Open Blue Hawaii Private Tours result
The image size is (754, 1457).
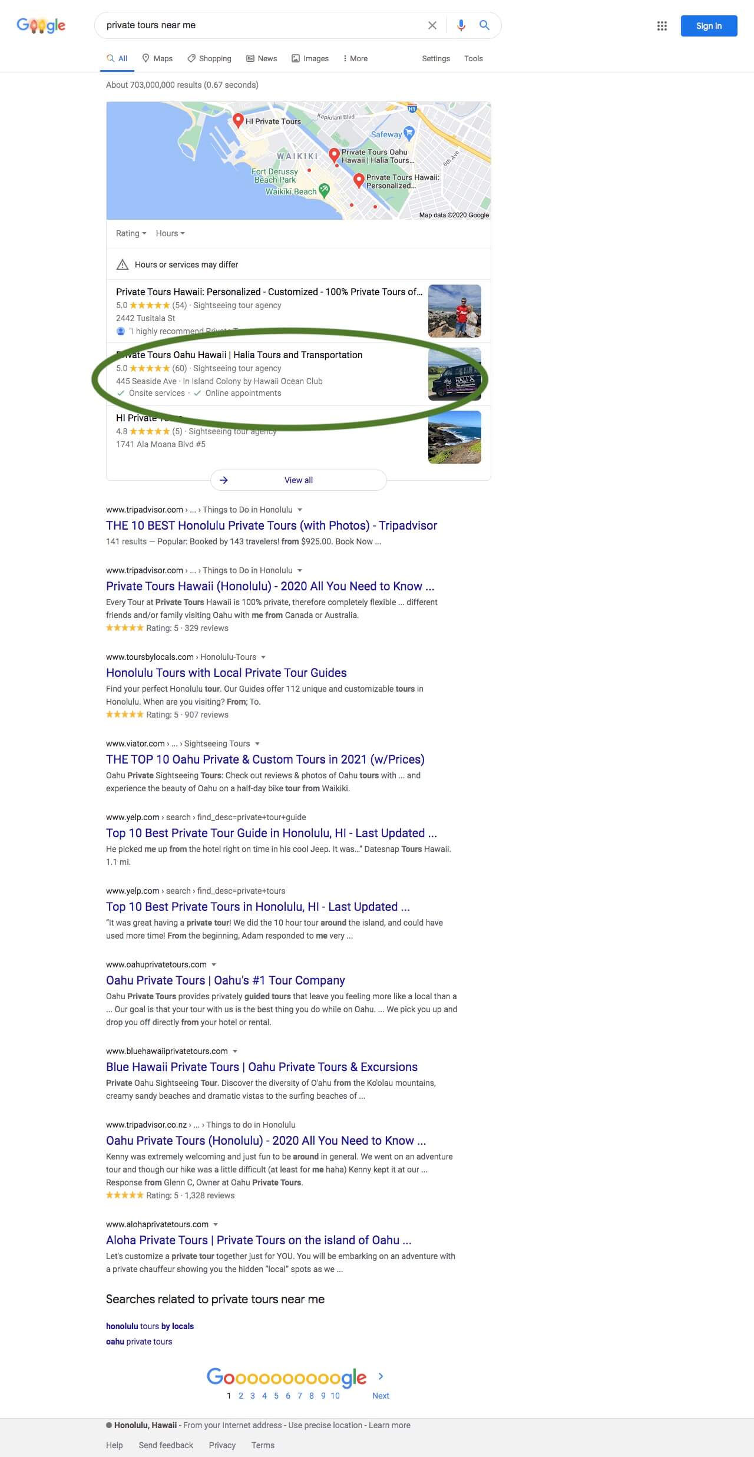tap(262, 1067)
